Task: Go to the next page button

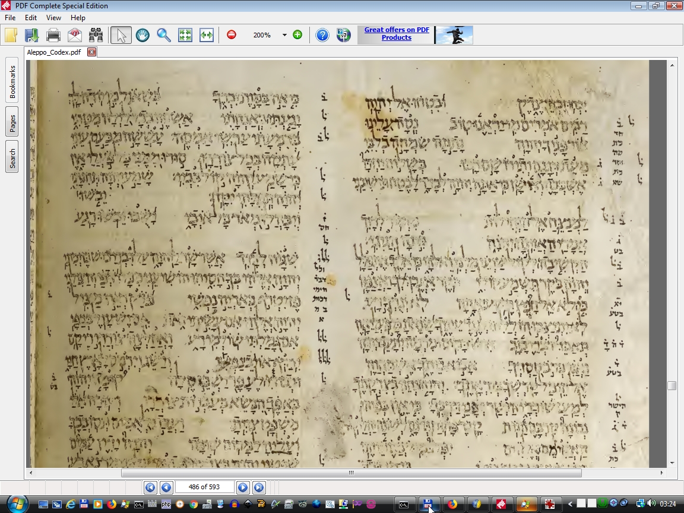Action: 243,487
